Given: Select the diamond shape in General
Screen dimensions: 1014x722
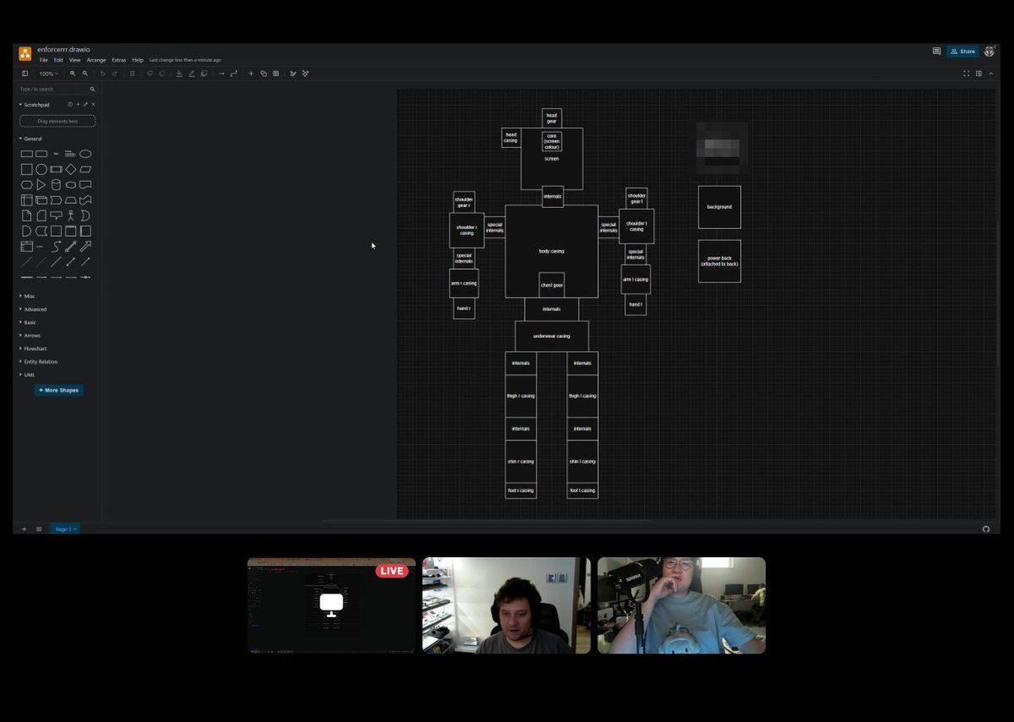Looking at the screenshot, I should (x=71, y=169).
